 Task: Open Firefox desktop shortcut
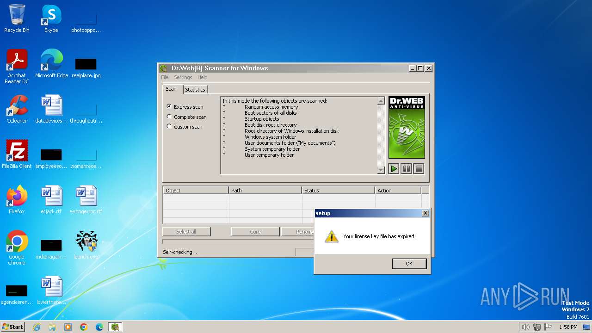point(17,200)
